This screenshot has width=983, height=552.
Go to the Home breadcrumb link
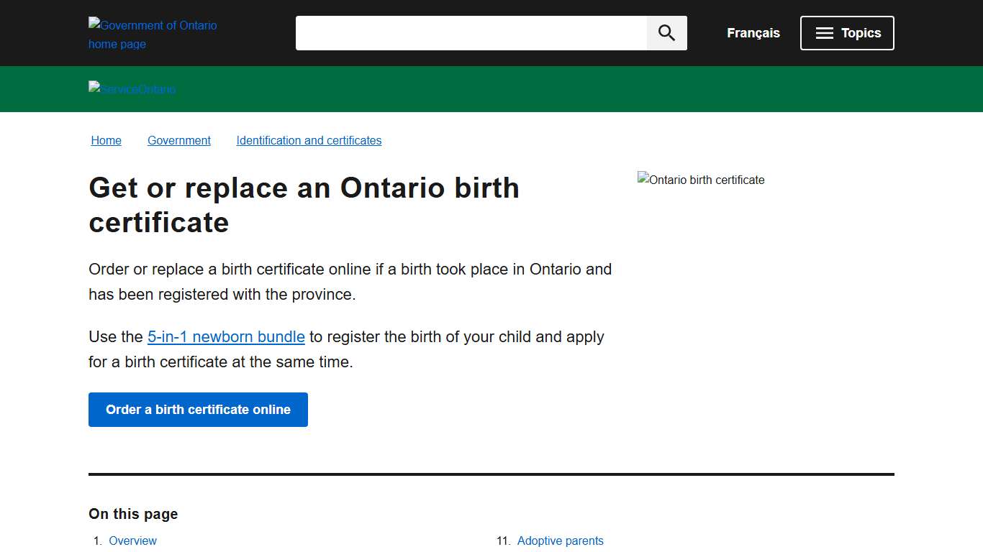coord(106,140)
